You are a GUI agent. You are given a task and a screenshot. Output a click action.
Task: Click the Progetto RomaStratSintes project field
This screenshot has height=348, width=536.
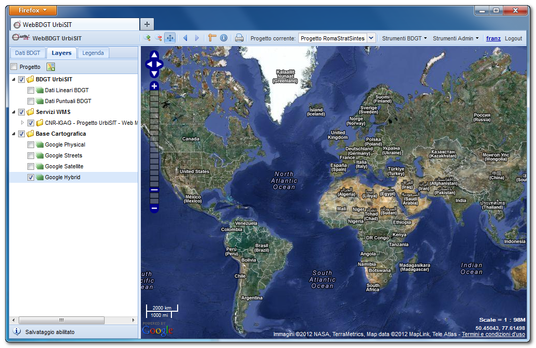click(x=332, y=38)
